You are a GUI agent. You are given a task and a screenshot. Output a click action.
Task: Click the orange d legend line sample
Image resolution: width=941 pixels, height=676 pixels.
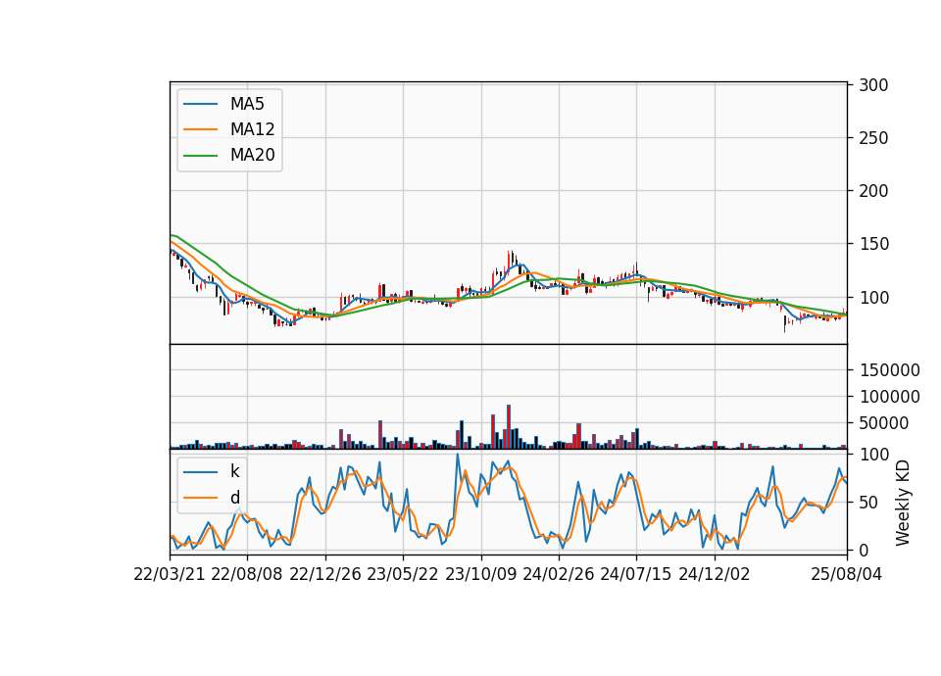[x=200, y=498]
